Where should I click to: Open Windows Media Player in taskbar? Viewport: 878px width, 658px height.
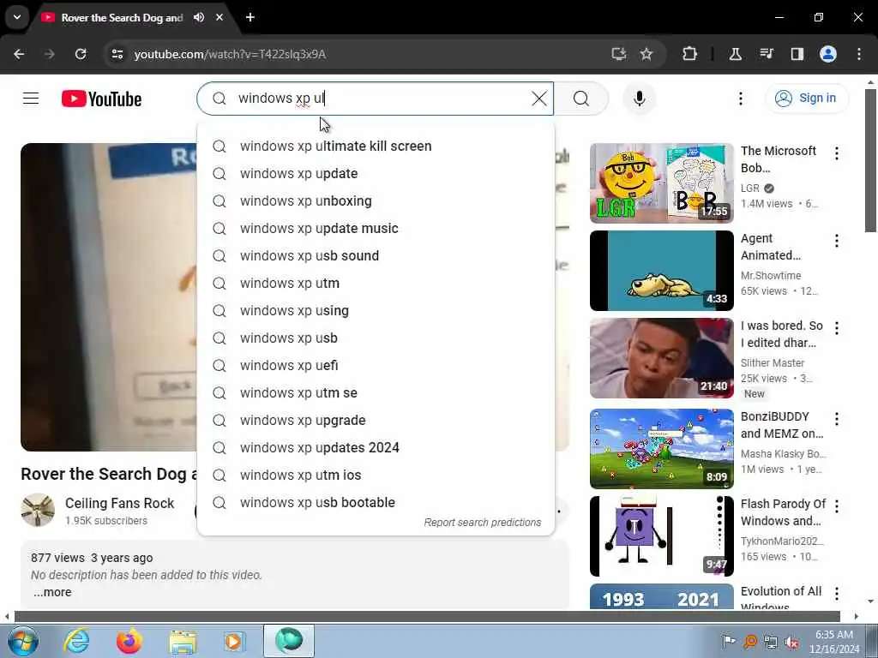pos(234,641)
